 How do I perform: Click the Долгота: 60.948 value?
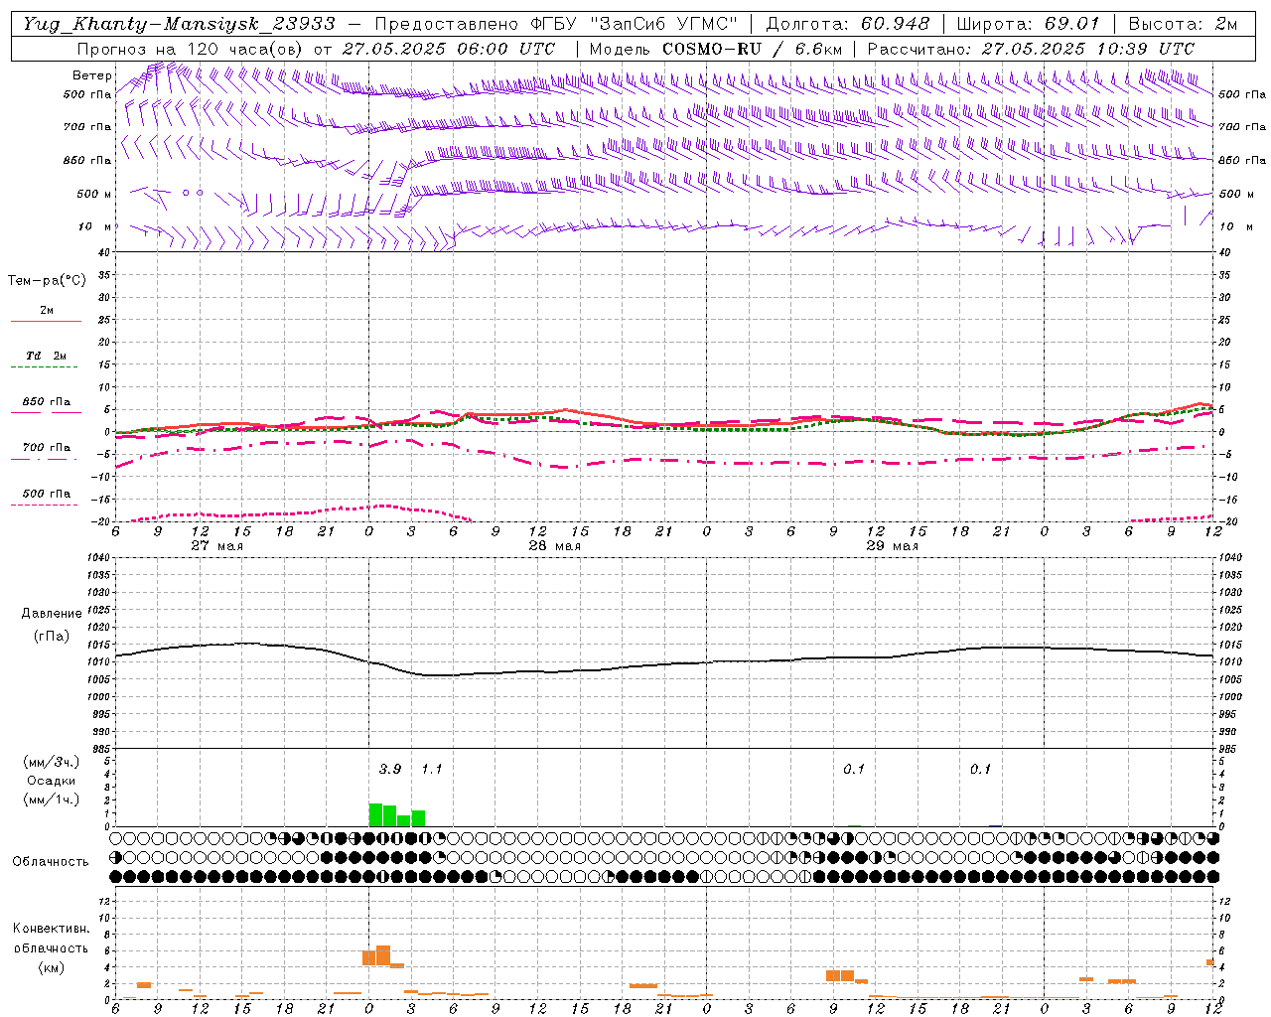(x=848, y=24)
